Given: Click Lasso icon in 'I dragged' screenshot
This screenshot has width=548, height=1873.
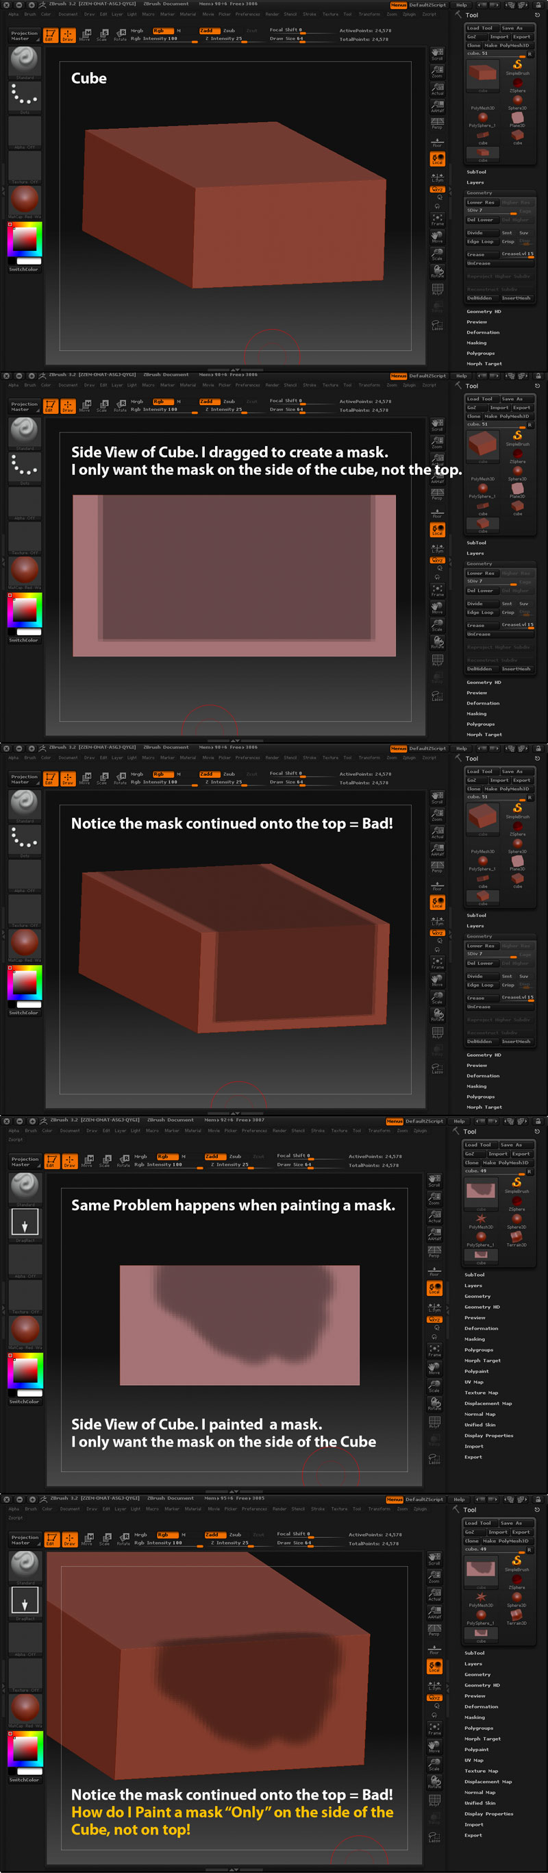Looking at the screenshot, I should (x=437, y=695).
